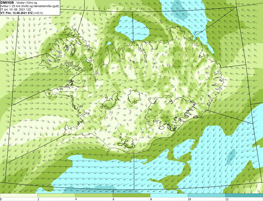The image size is (263, 201).
Task: Click the legend value label 0
Action: coord(1,199)
